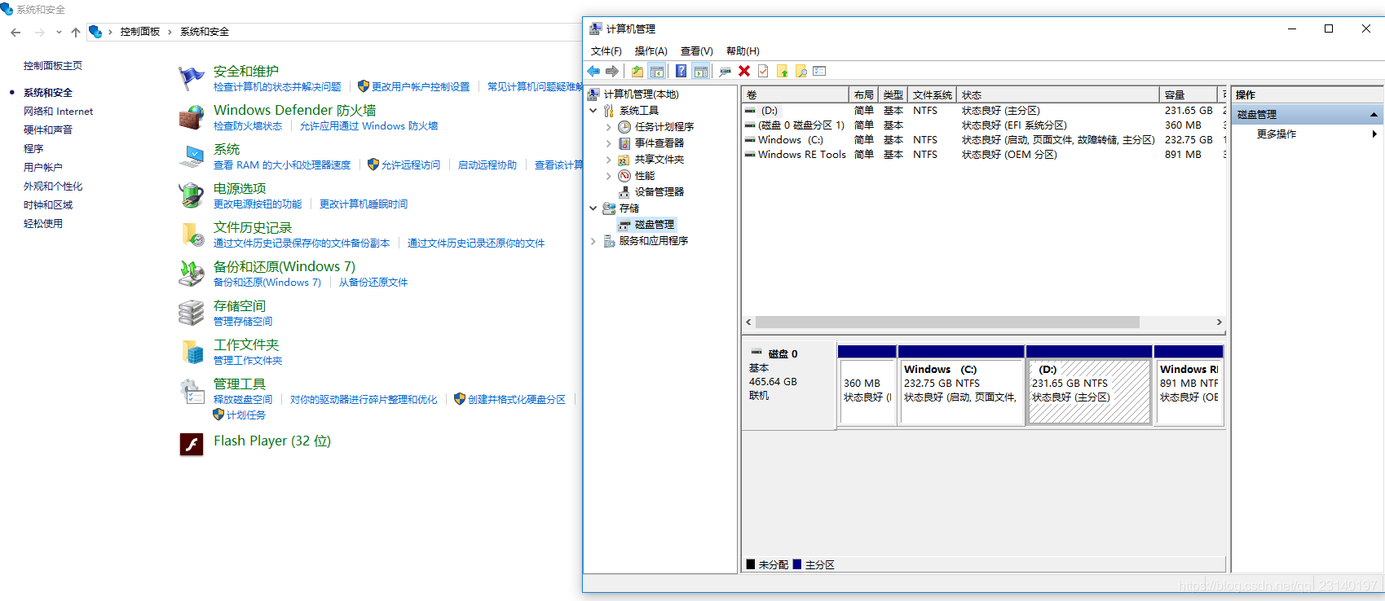Open the 操作(A) menu
The width and height of the screenshot is (1385, 601).
(x=651, y=51)
